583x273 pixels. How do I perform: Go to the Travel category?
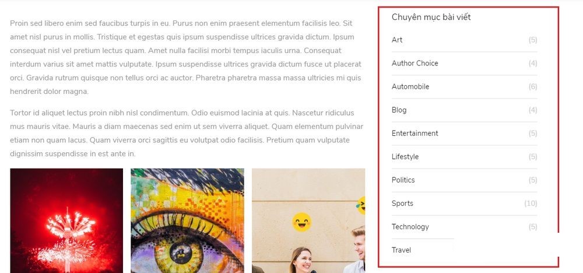pyautogui.click(x=401, y=250)
